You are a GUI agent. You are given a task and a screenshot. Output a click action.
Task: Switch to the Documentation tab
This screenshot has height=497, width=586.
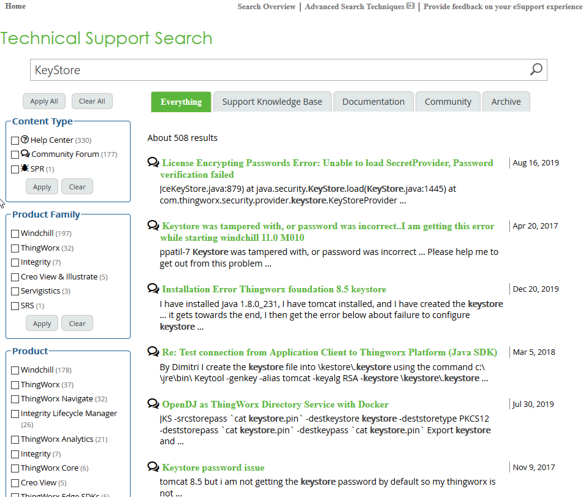[373, 101]
